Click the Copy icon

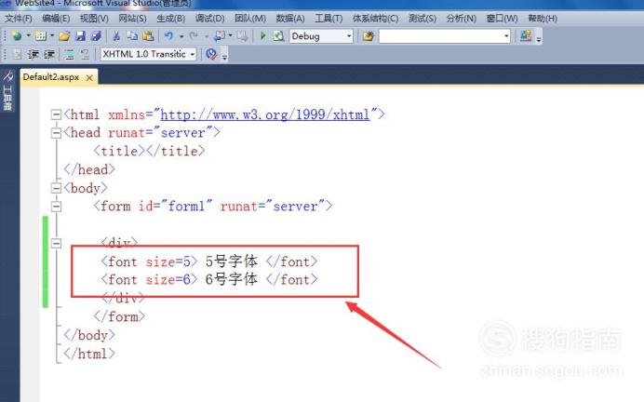pyautogui.click(x=132, y=36)
